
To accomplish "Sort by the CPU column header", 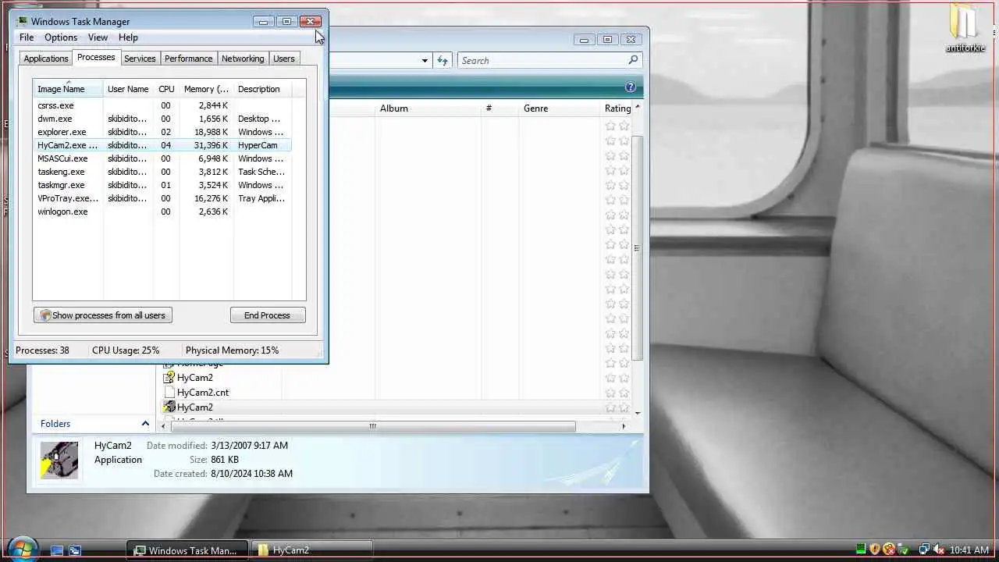I will [x=166, y=89].
